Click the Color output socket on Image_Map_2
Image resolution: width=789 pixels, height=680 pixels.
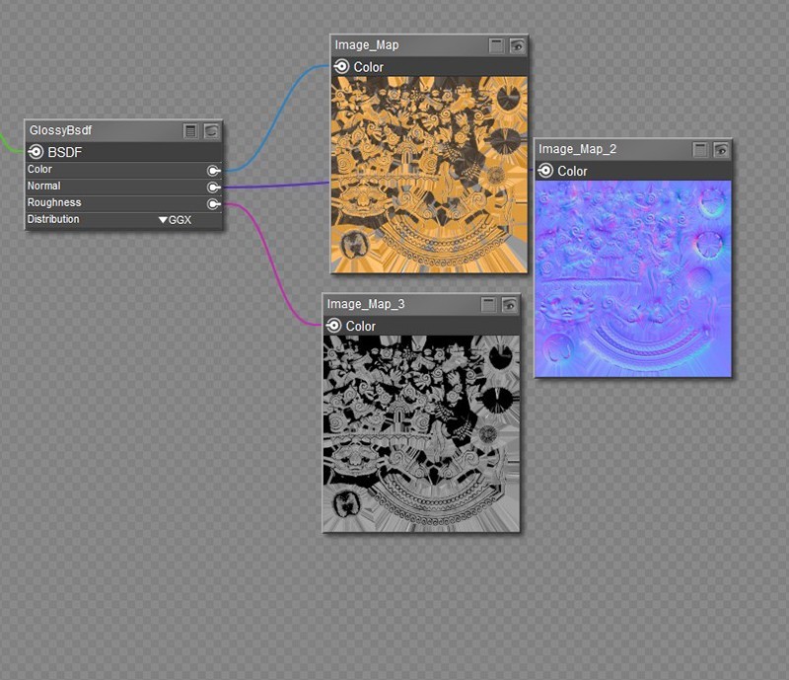point(545,171)
